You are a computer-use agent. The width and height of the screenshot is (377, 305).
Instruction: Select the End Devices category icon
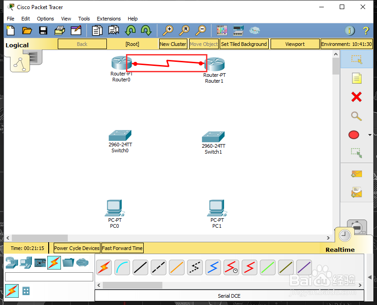[26, 262]
